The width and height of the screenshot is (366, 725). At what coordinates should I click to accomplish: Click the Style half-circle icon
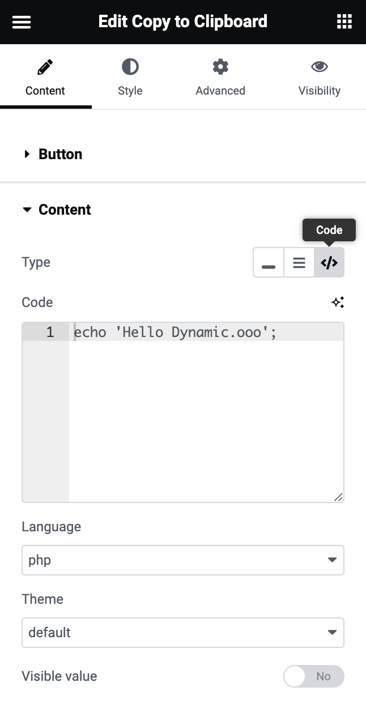(130, 66)
